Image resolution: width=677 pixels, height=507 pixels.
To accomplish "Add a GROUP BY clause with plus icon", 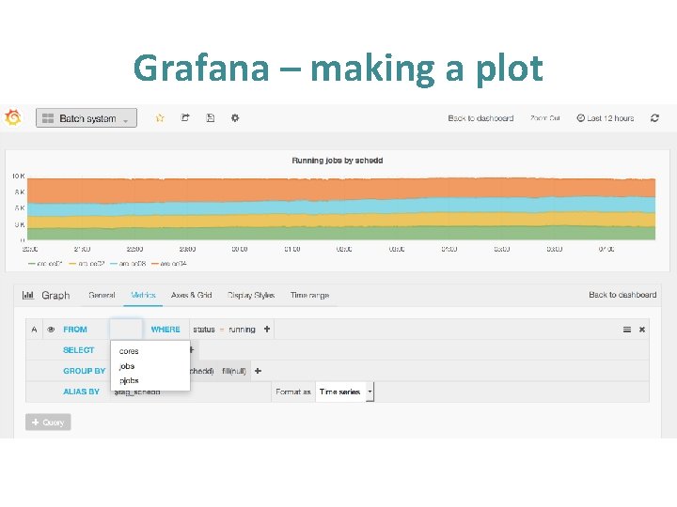I will tap(258, 371).
